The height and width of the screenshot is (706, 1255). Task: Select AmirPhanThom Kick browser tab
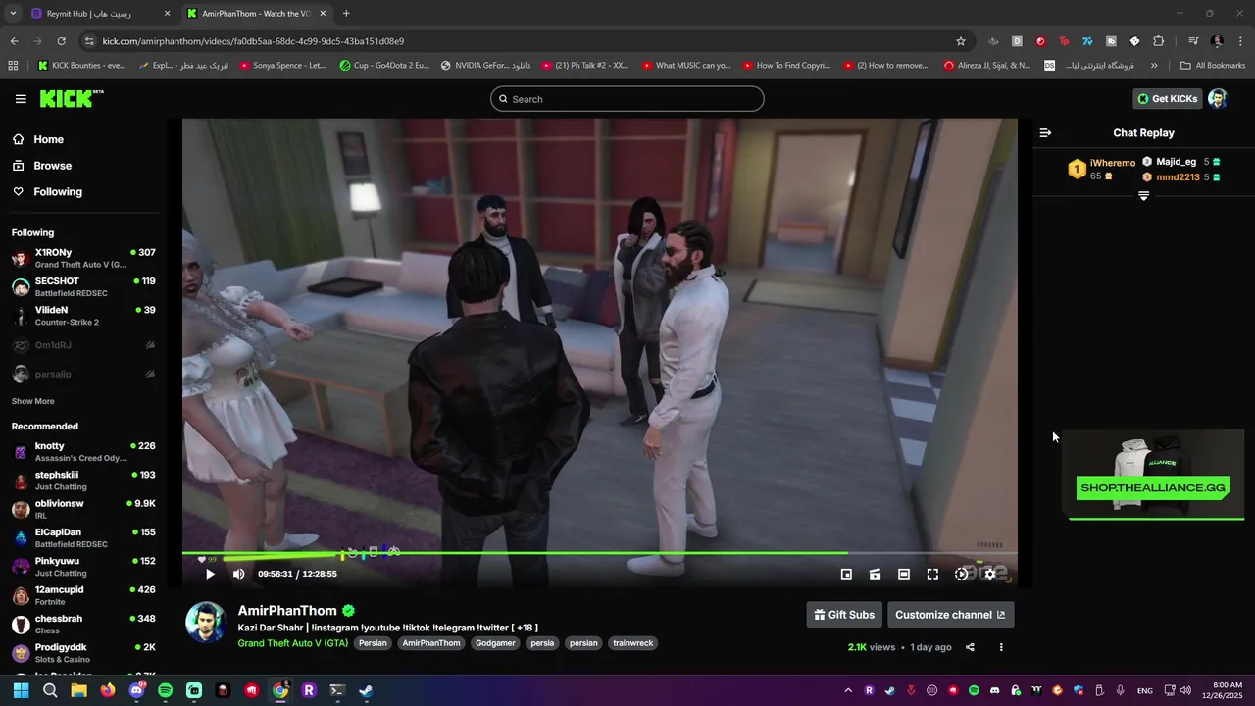pyautogui.click(x=256, y=14)
